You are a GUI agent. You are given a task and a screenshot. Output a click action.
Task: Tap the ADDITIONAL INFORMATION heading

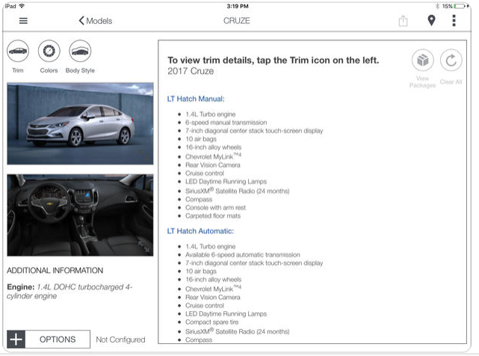pyautogui.click(x=55, y=270)
